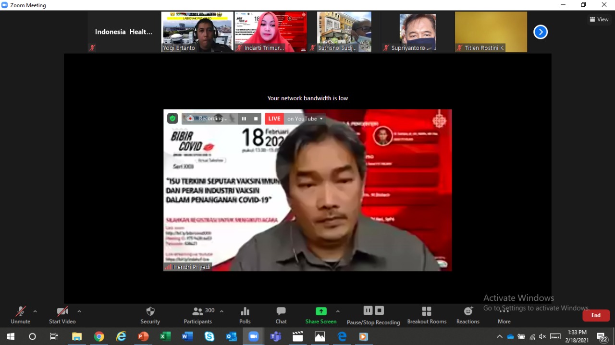615x345 pixels.
Task: Open Task View in taskbar
Action: pos(54,336)
